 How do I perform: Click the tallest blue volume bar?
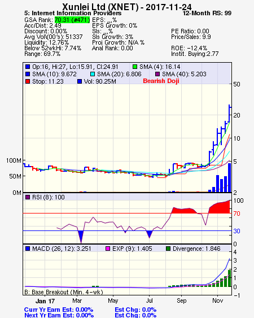(230, 178)
